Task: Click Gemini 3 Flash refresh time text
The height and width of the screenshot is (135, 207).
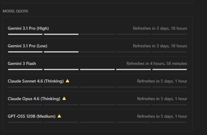Action: tap(157, 63)
